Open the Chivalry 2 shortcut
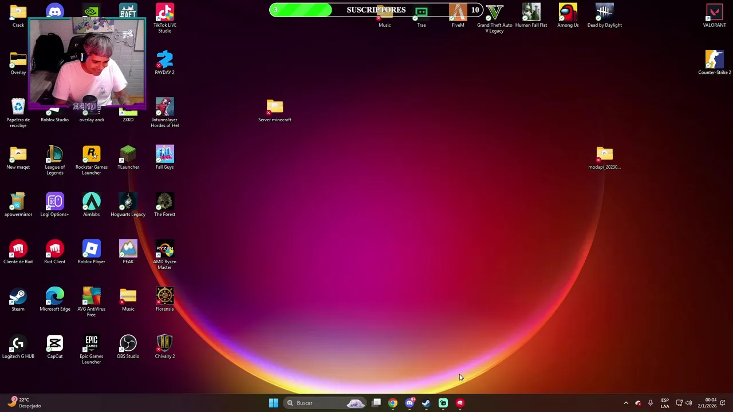Image resolution: width=733 pixels, height=412 pixels. (164, 347)
